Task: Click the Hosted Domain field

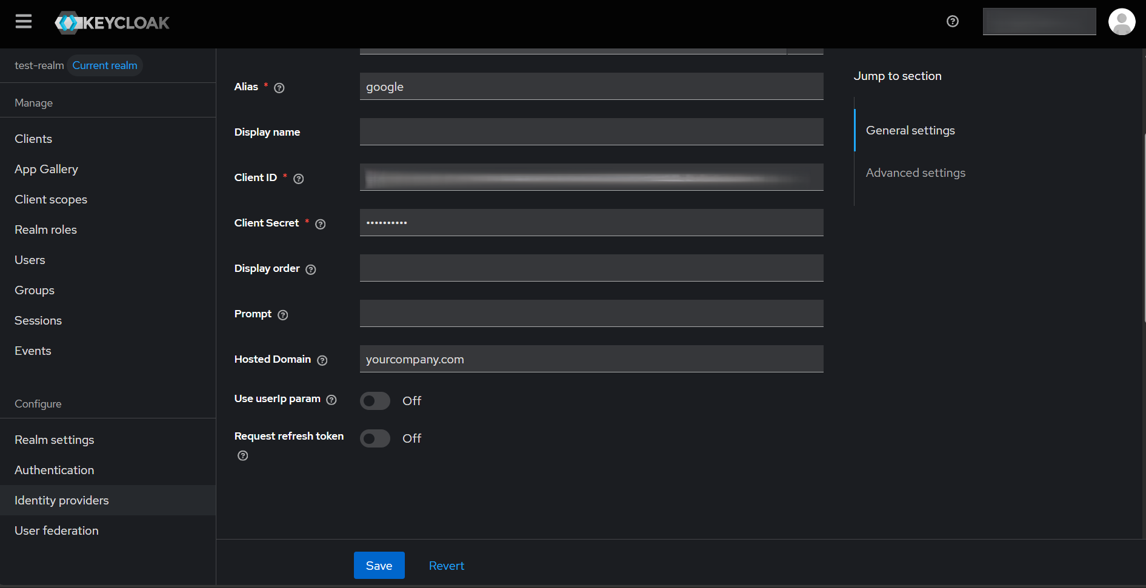Action: pyautogui.click(x=591, y=359)
